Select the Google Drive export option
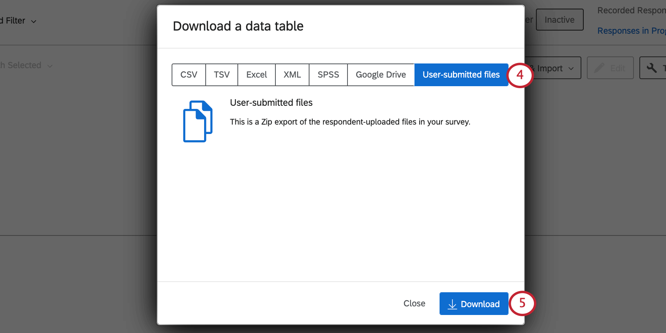 pyautogui.click(x=380, y=74)
